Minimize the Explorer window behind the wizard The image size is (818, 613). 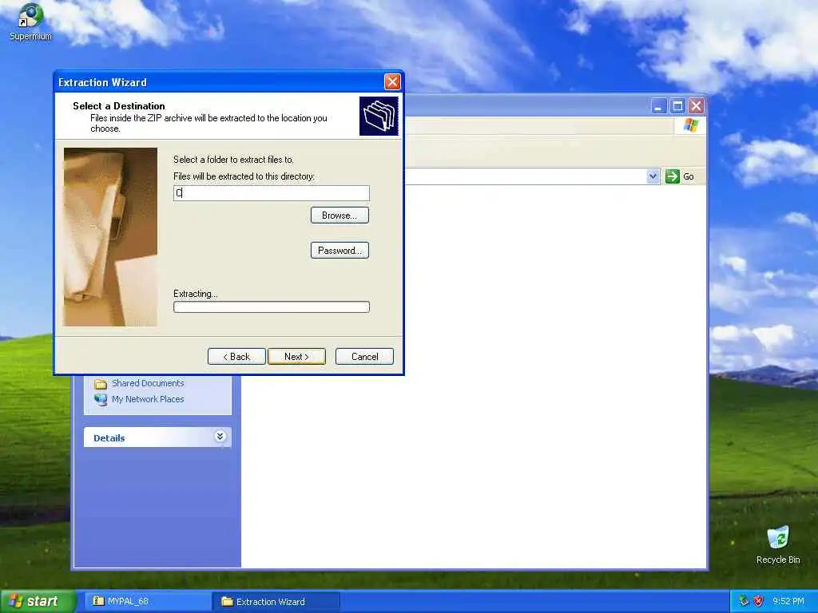(659, 106)
